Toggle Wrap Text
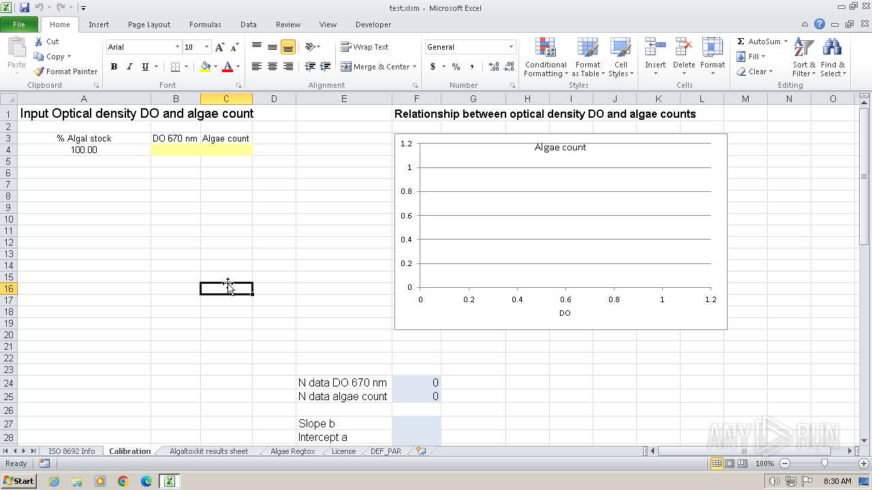 pos(365,47)
